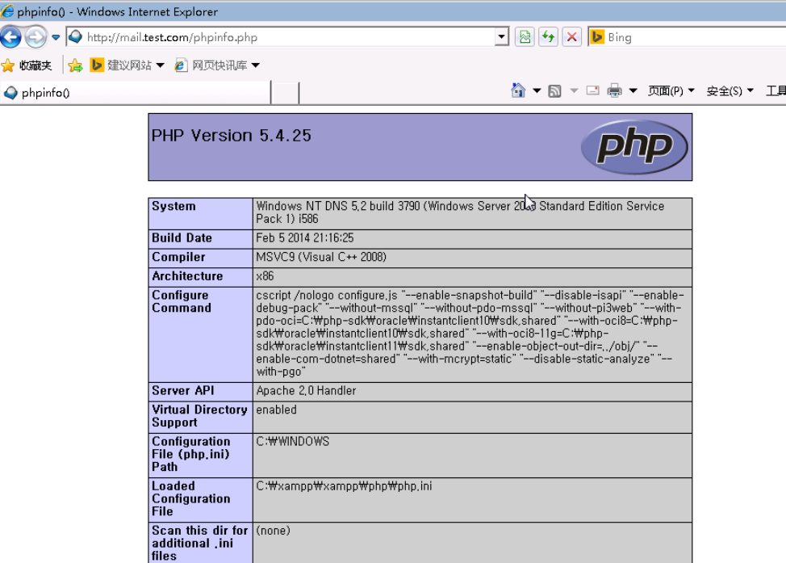Click the Architecture value x86
Image resolution: width=786 pixels, height=563 pixels.
pyautogui.click(x=265, y=276)
